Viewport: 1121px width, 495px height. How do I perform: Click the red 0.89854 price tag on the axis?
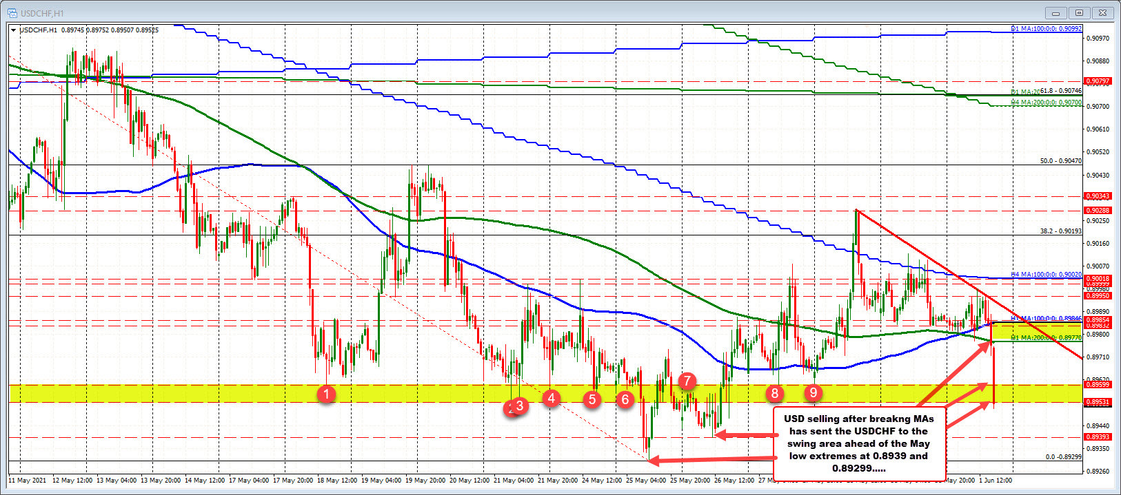click(1098, 320)
